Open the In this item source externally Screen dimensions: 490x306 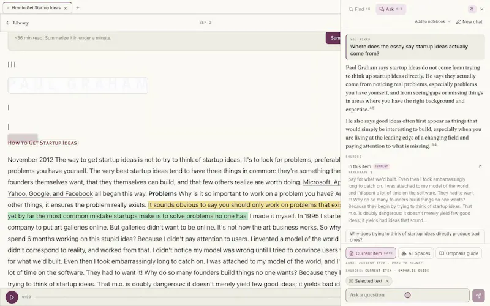480,166
